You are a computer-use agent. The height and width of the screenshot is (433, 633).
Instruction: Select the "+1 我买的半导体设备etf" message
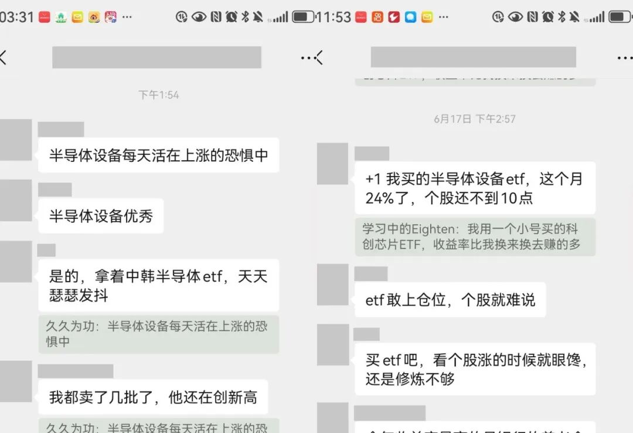click(x=475, y=188)
